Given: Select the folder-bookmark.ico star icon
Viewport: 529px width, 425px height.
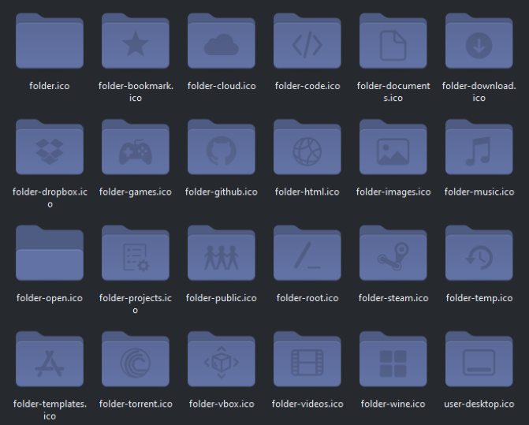Looking at the screenshot, I should [136, 45].
